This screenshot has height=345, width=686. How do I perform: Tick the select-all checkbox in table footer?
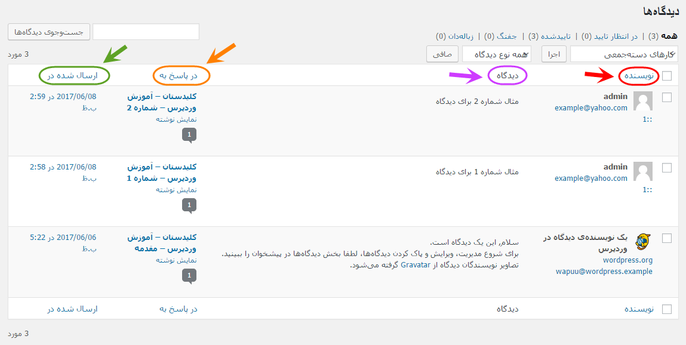667,309
